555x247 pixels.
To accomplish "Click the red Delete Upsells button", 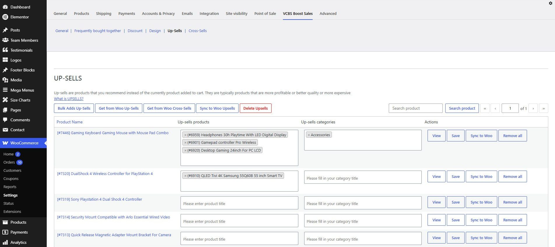I will coord(255,108).
